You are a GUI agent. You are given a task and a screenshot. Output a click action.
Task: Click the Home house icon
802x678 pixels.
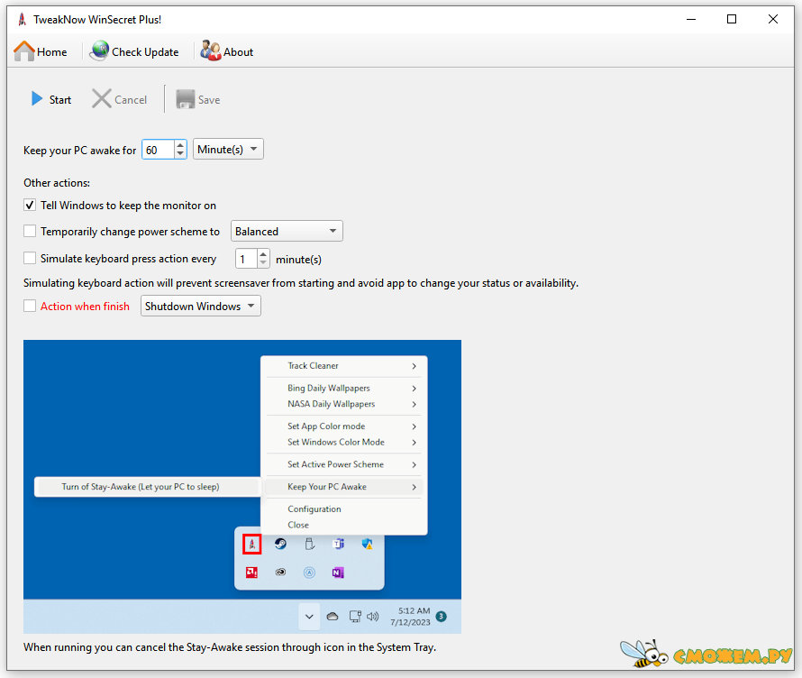(24, 51)
